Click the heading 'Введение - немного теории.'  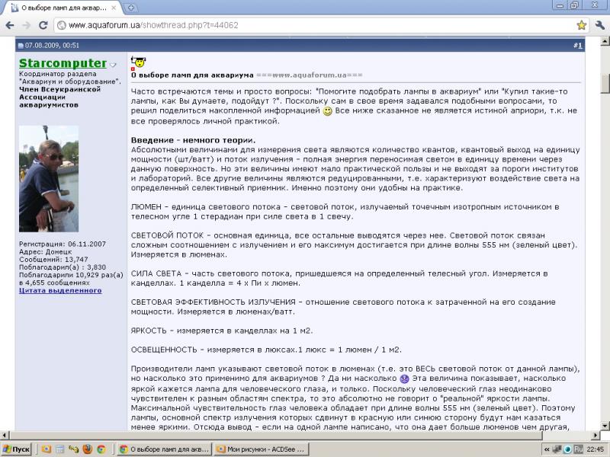tap(193, 140)
